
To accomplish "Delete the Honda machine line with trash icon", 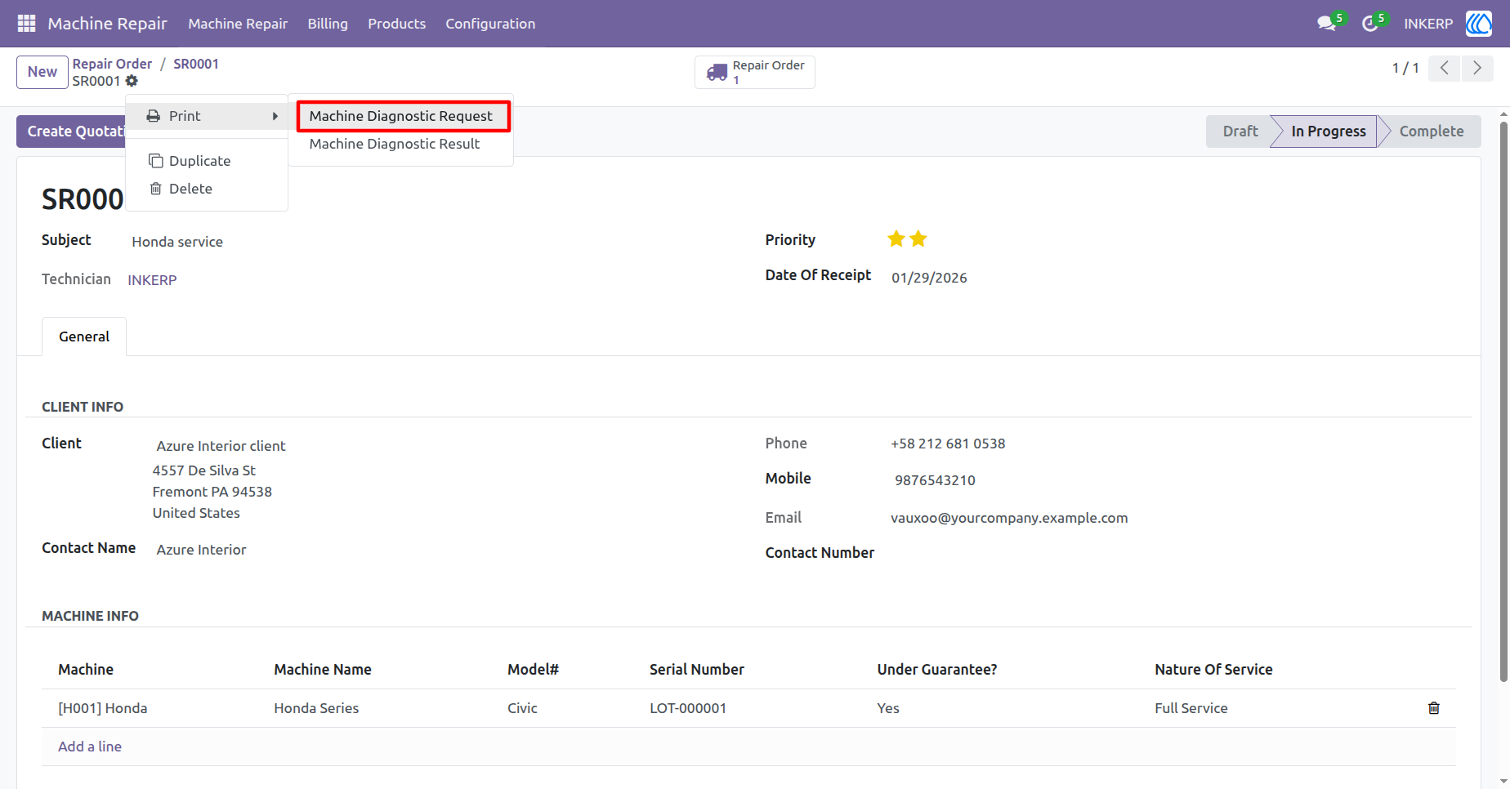I will pos(1433,708).
